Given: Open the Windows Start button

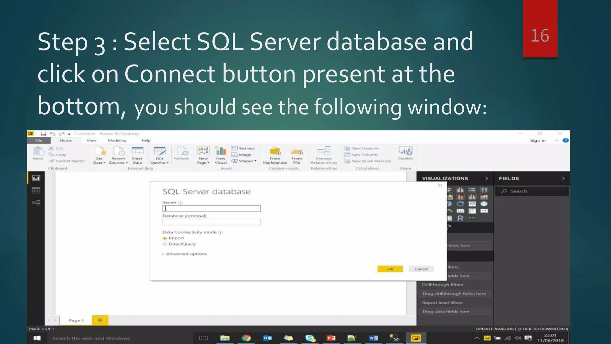Looking at the screenshot, I should point(37,338).
